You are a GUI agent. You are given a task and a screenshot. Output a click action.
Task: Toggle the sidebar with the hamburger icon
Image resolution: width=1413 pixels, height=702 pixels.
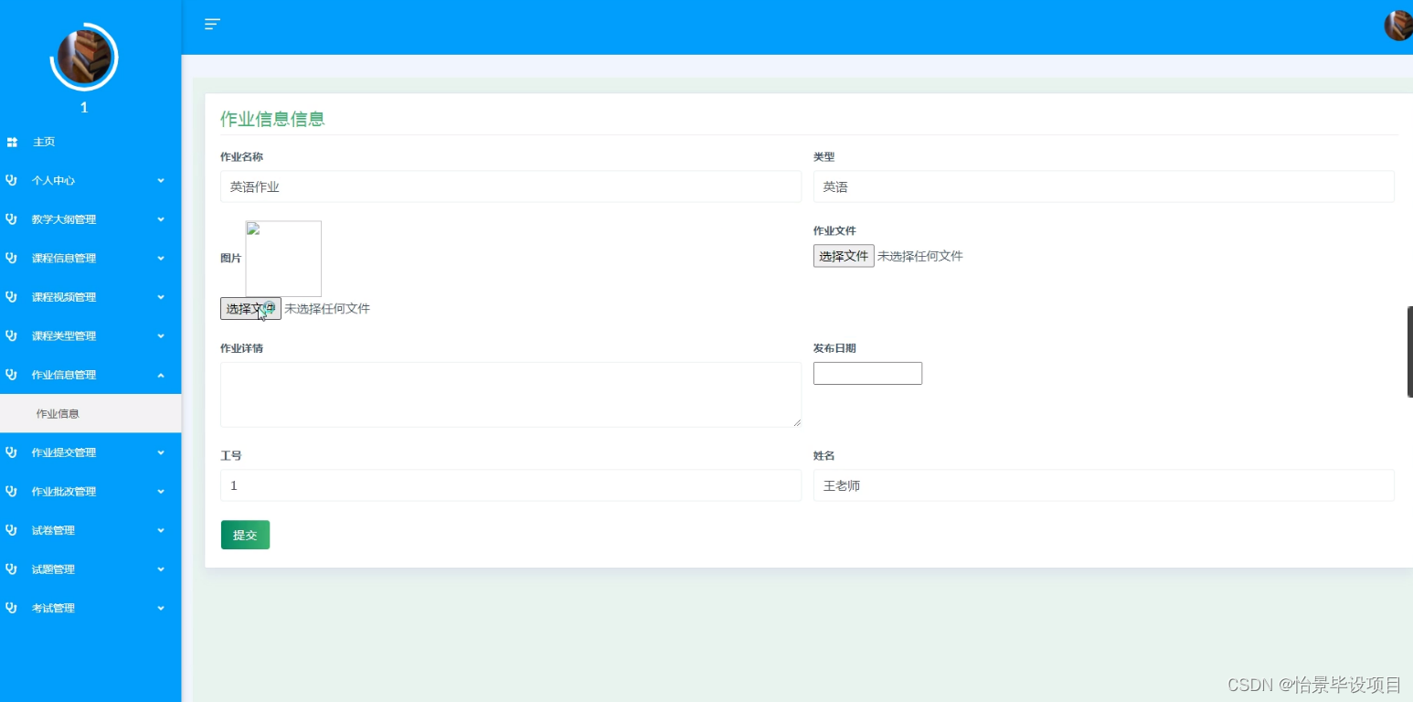(x=212, y=24)
